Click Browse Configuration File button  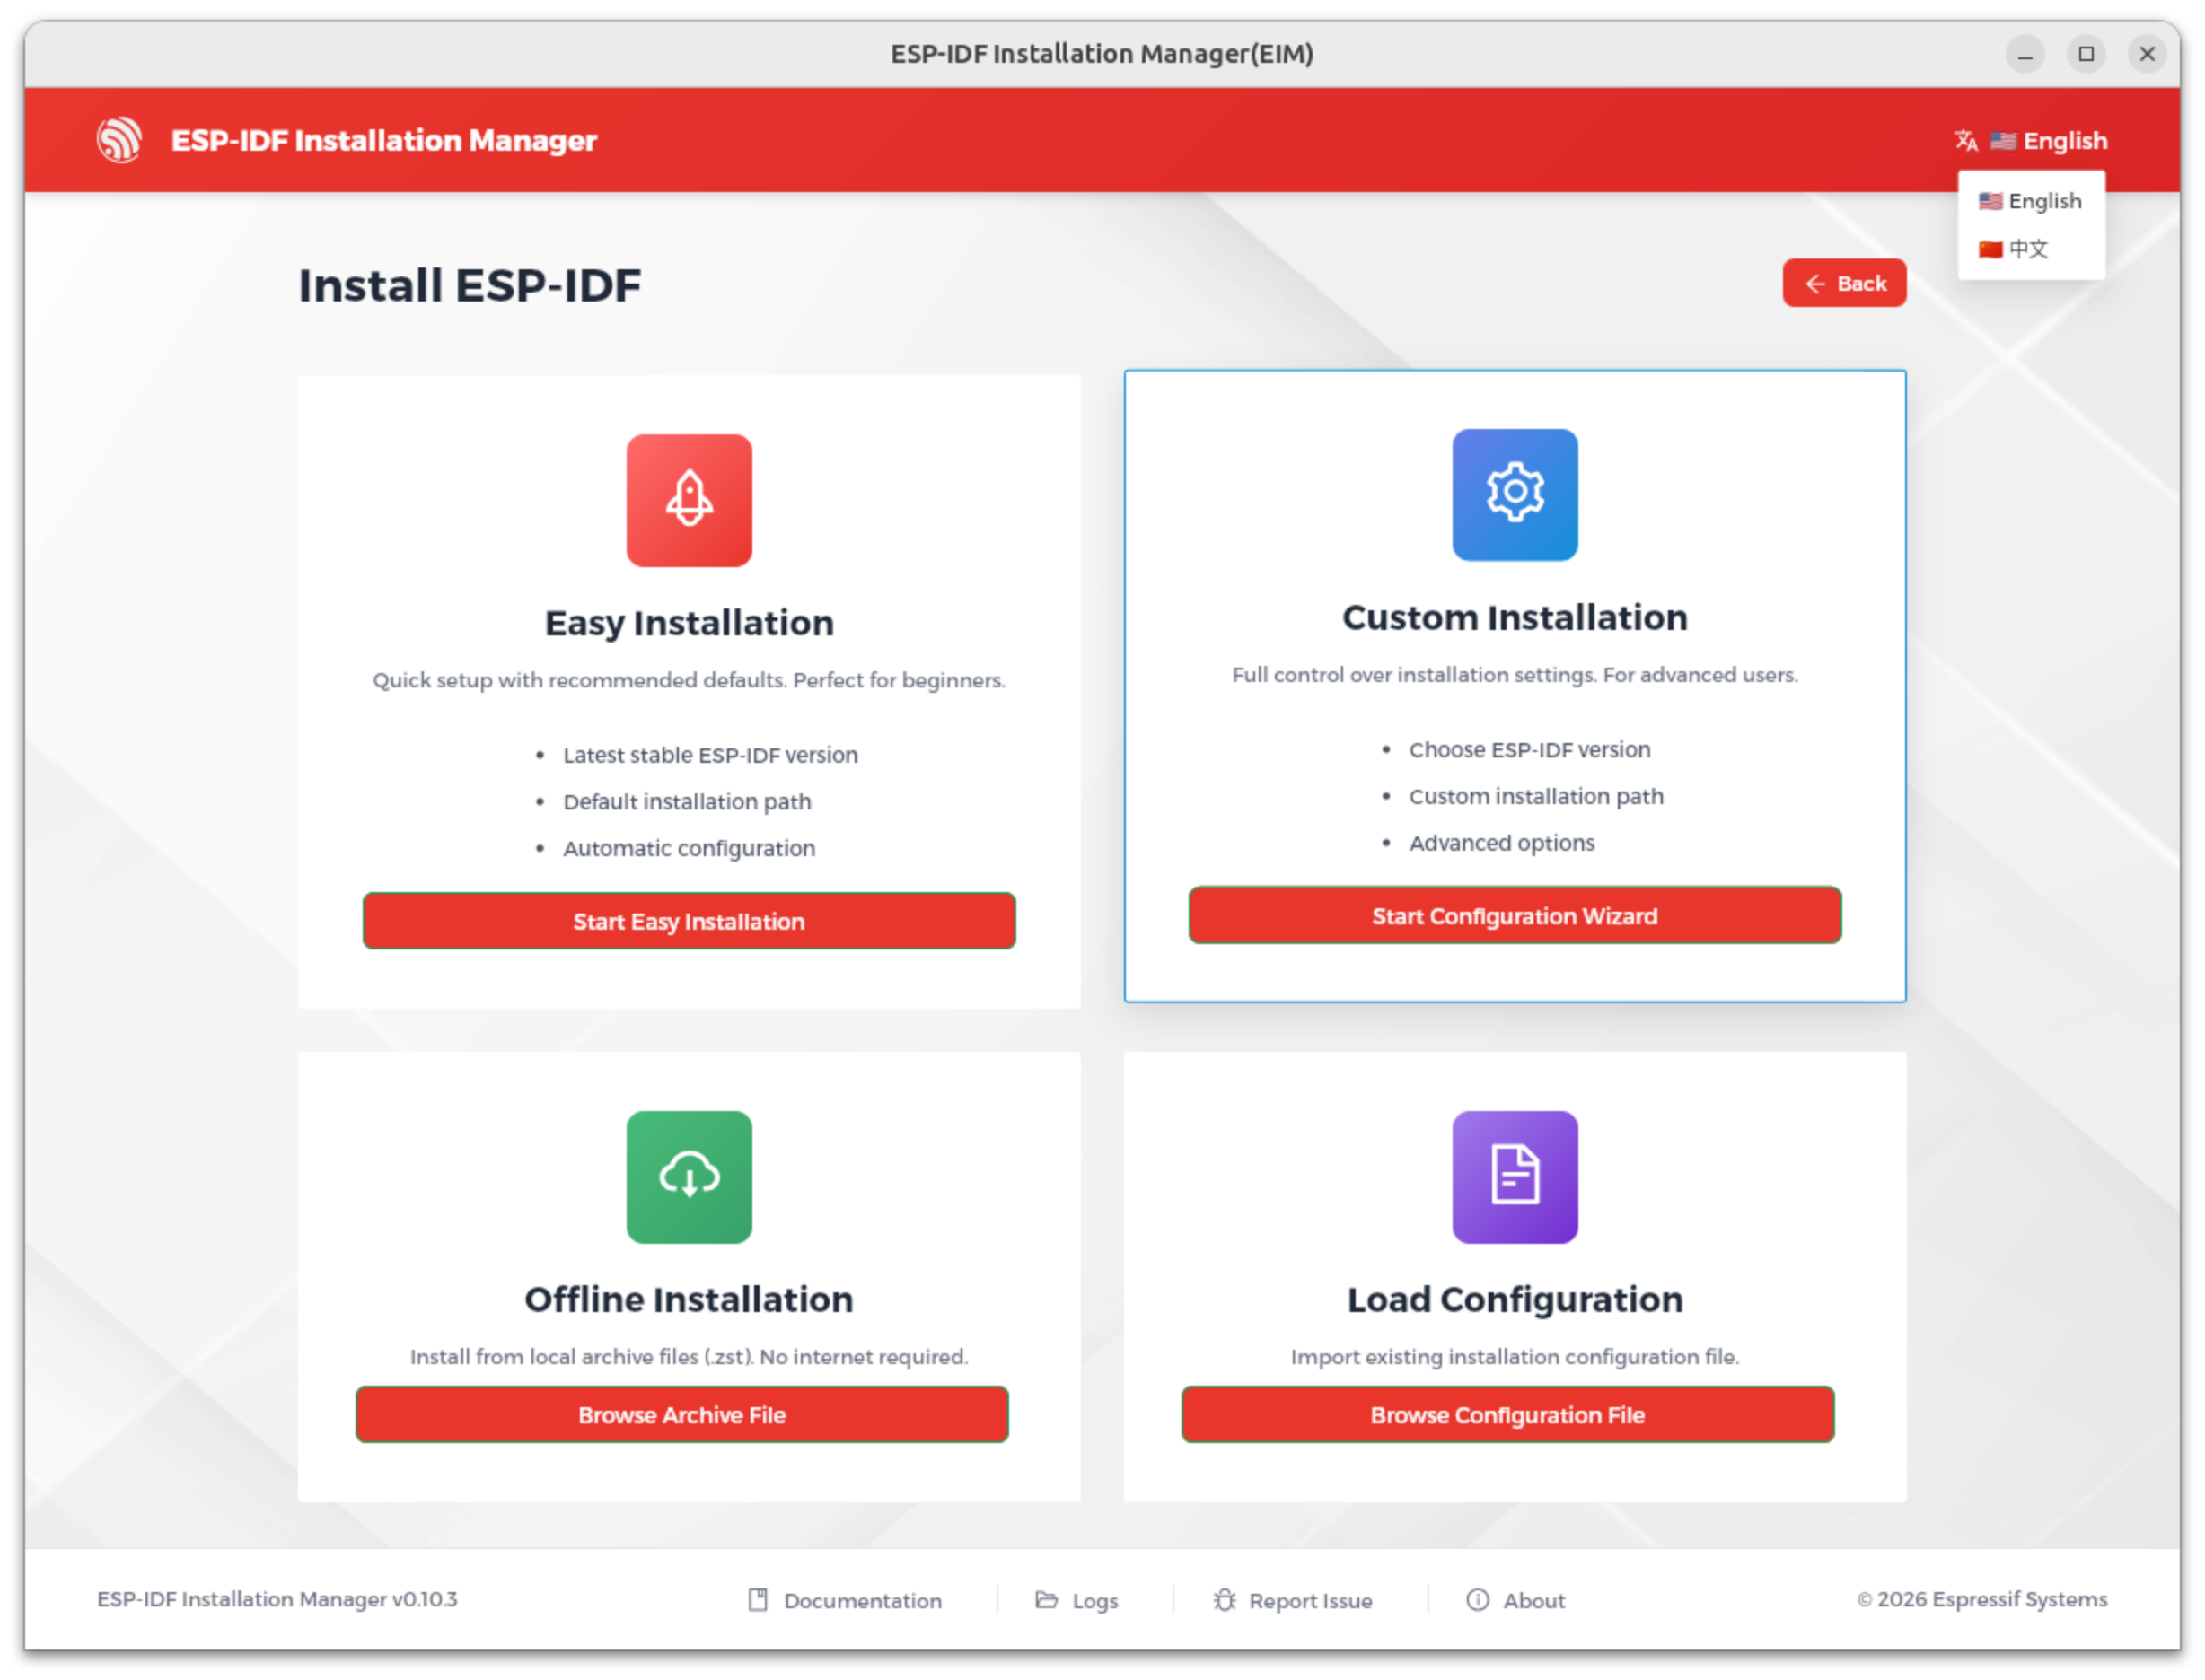tap(1507, 1415)
